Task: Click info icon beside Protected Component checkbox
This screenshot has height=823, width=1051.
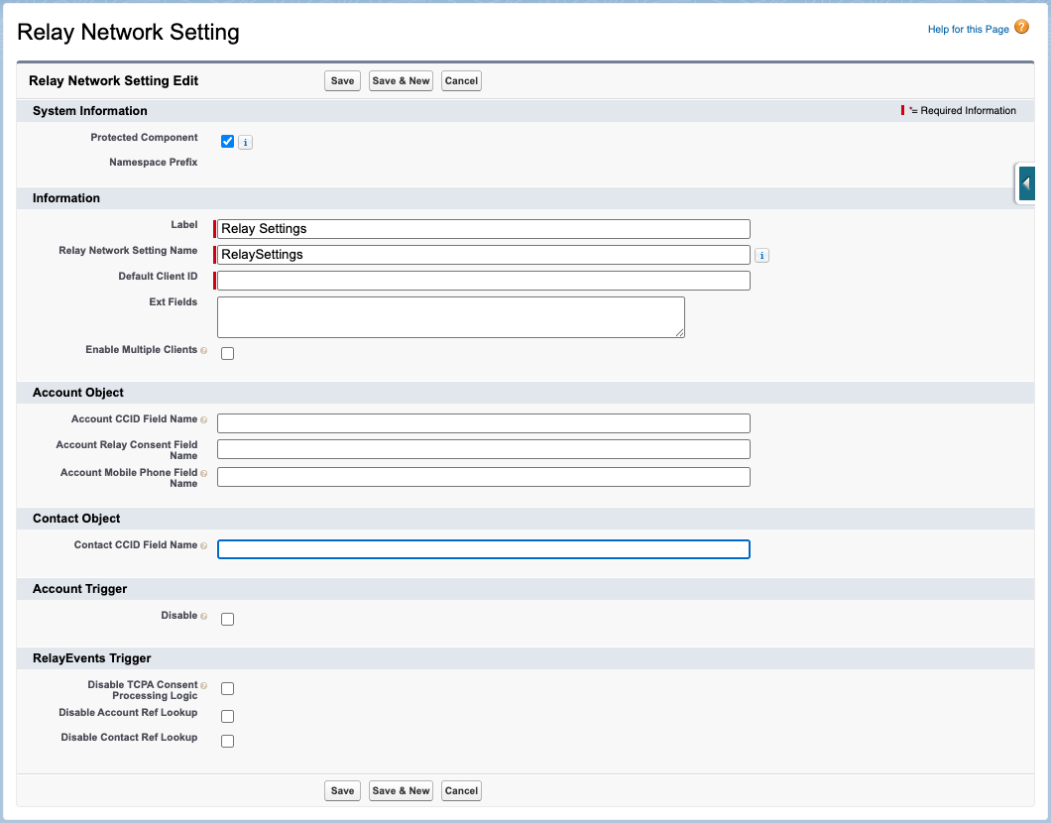Action: pos(246,143)
